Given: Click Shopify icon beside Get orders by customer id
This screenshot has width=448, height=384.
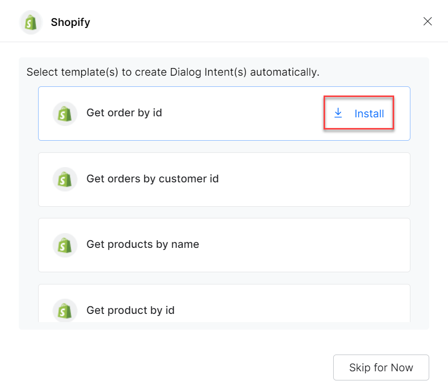Looking at the screenshot, I should coord(65,179).
